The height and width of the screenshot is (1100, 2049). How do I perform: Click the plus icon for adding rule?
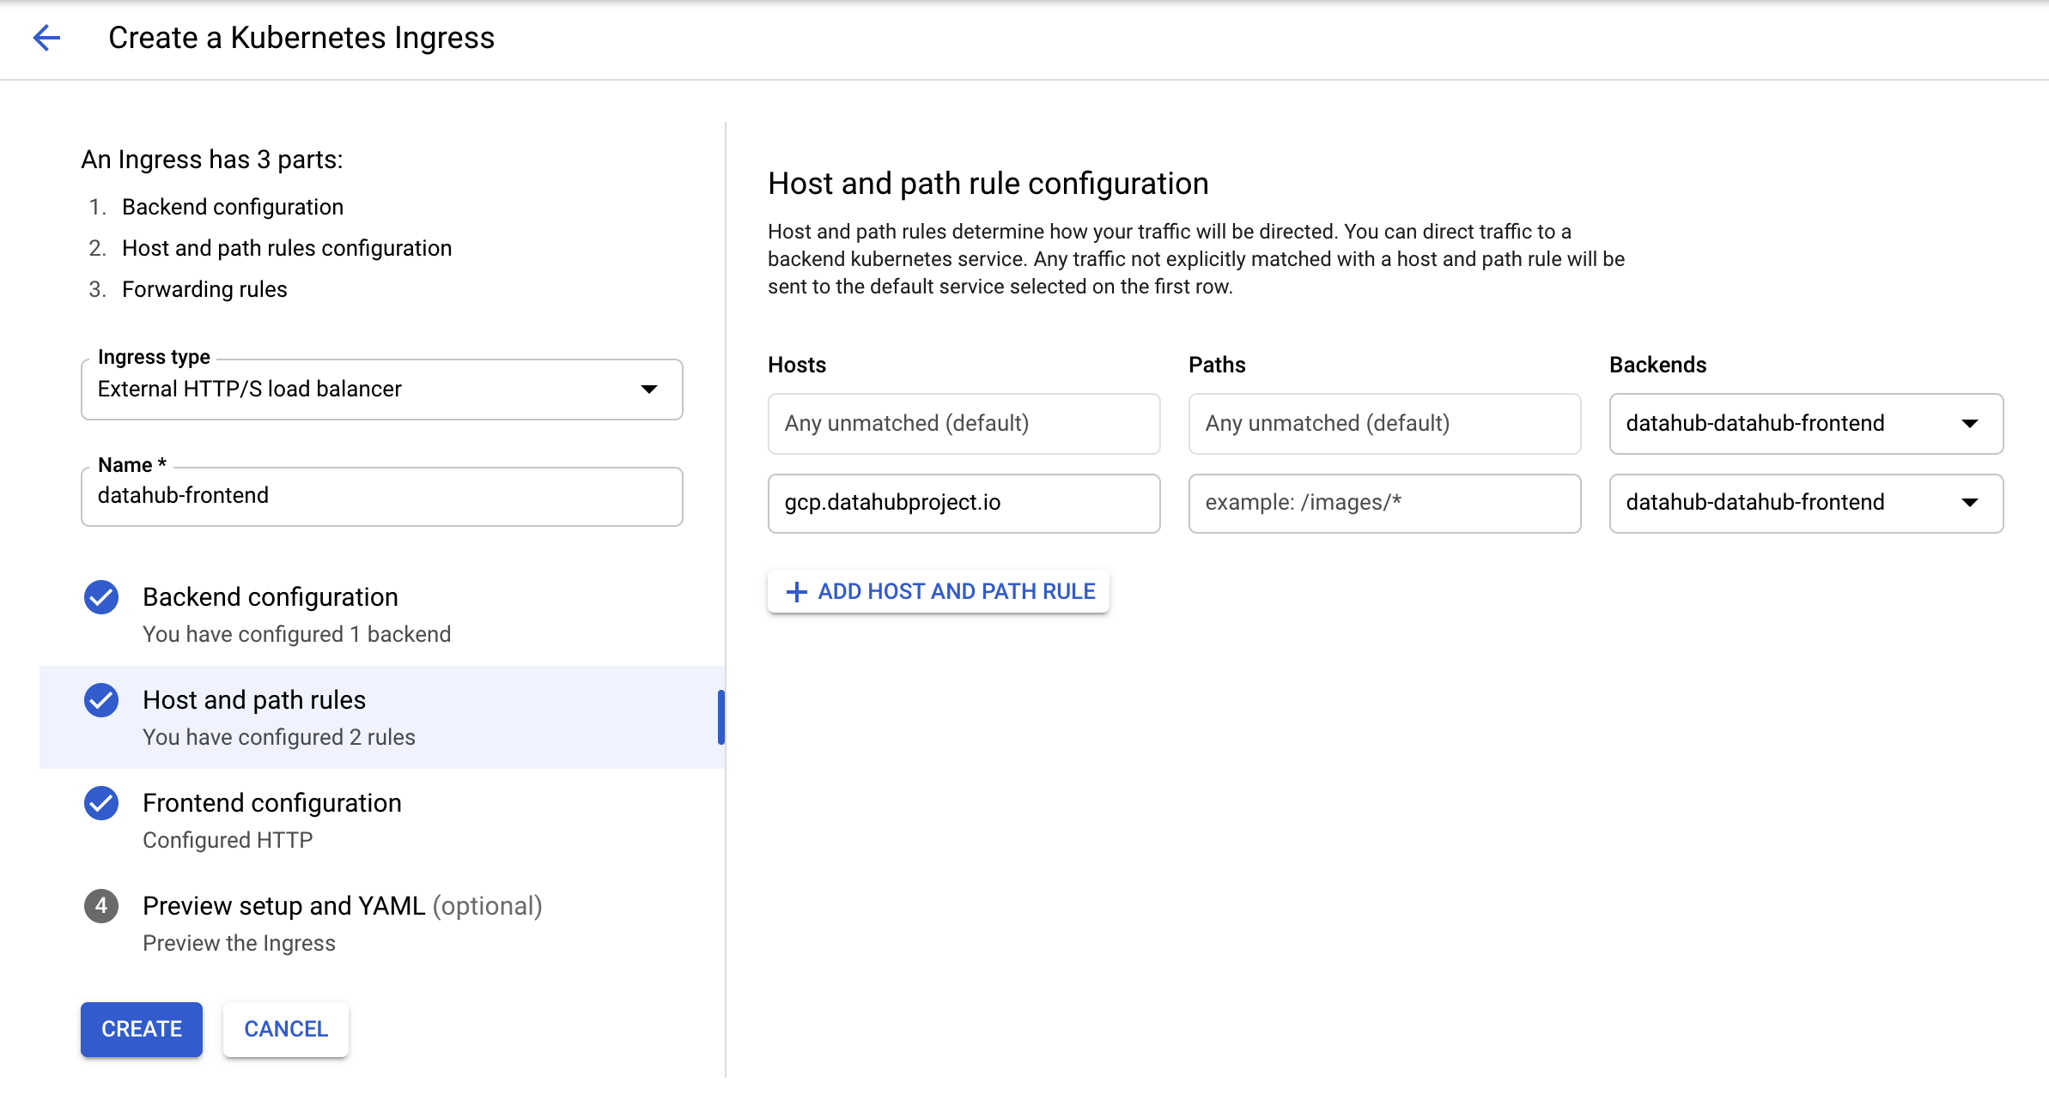796,591
